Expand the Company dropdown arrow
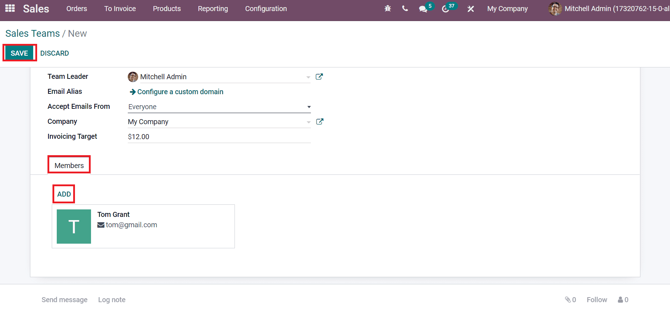Image resolution: width=670 pixels, height=320 pixels. click(x=308, y=122)
